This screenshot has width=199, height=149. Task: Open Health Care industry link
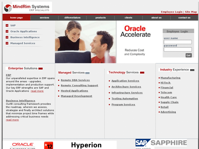pyautogui.click(x=169, y=97)
